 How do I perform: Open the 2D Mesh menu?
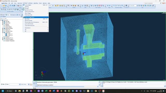25,3
